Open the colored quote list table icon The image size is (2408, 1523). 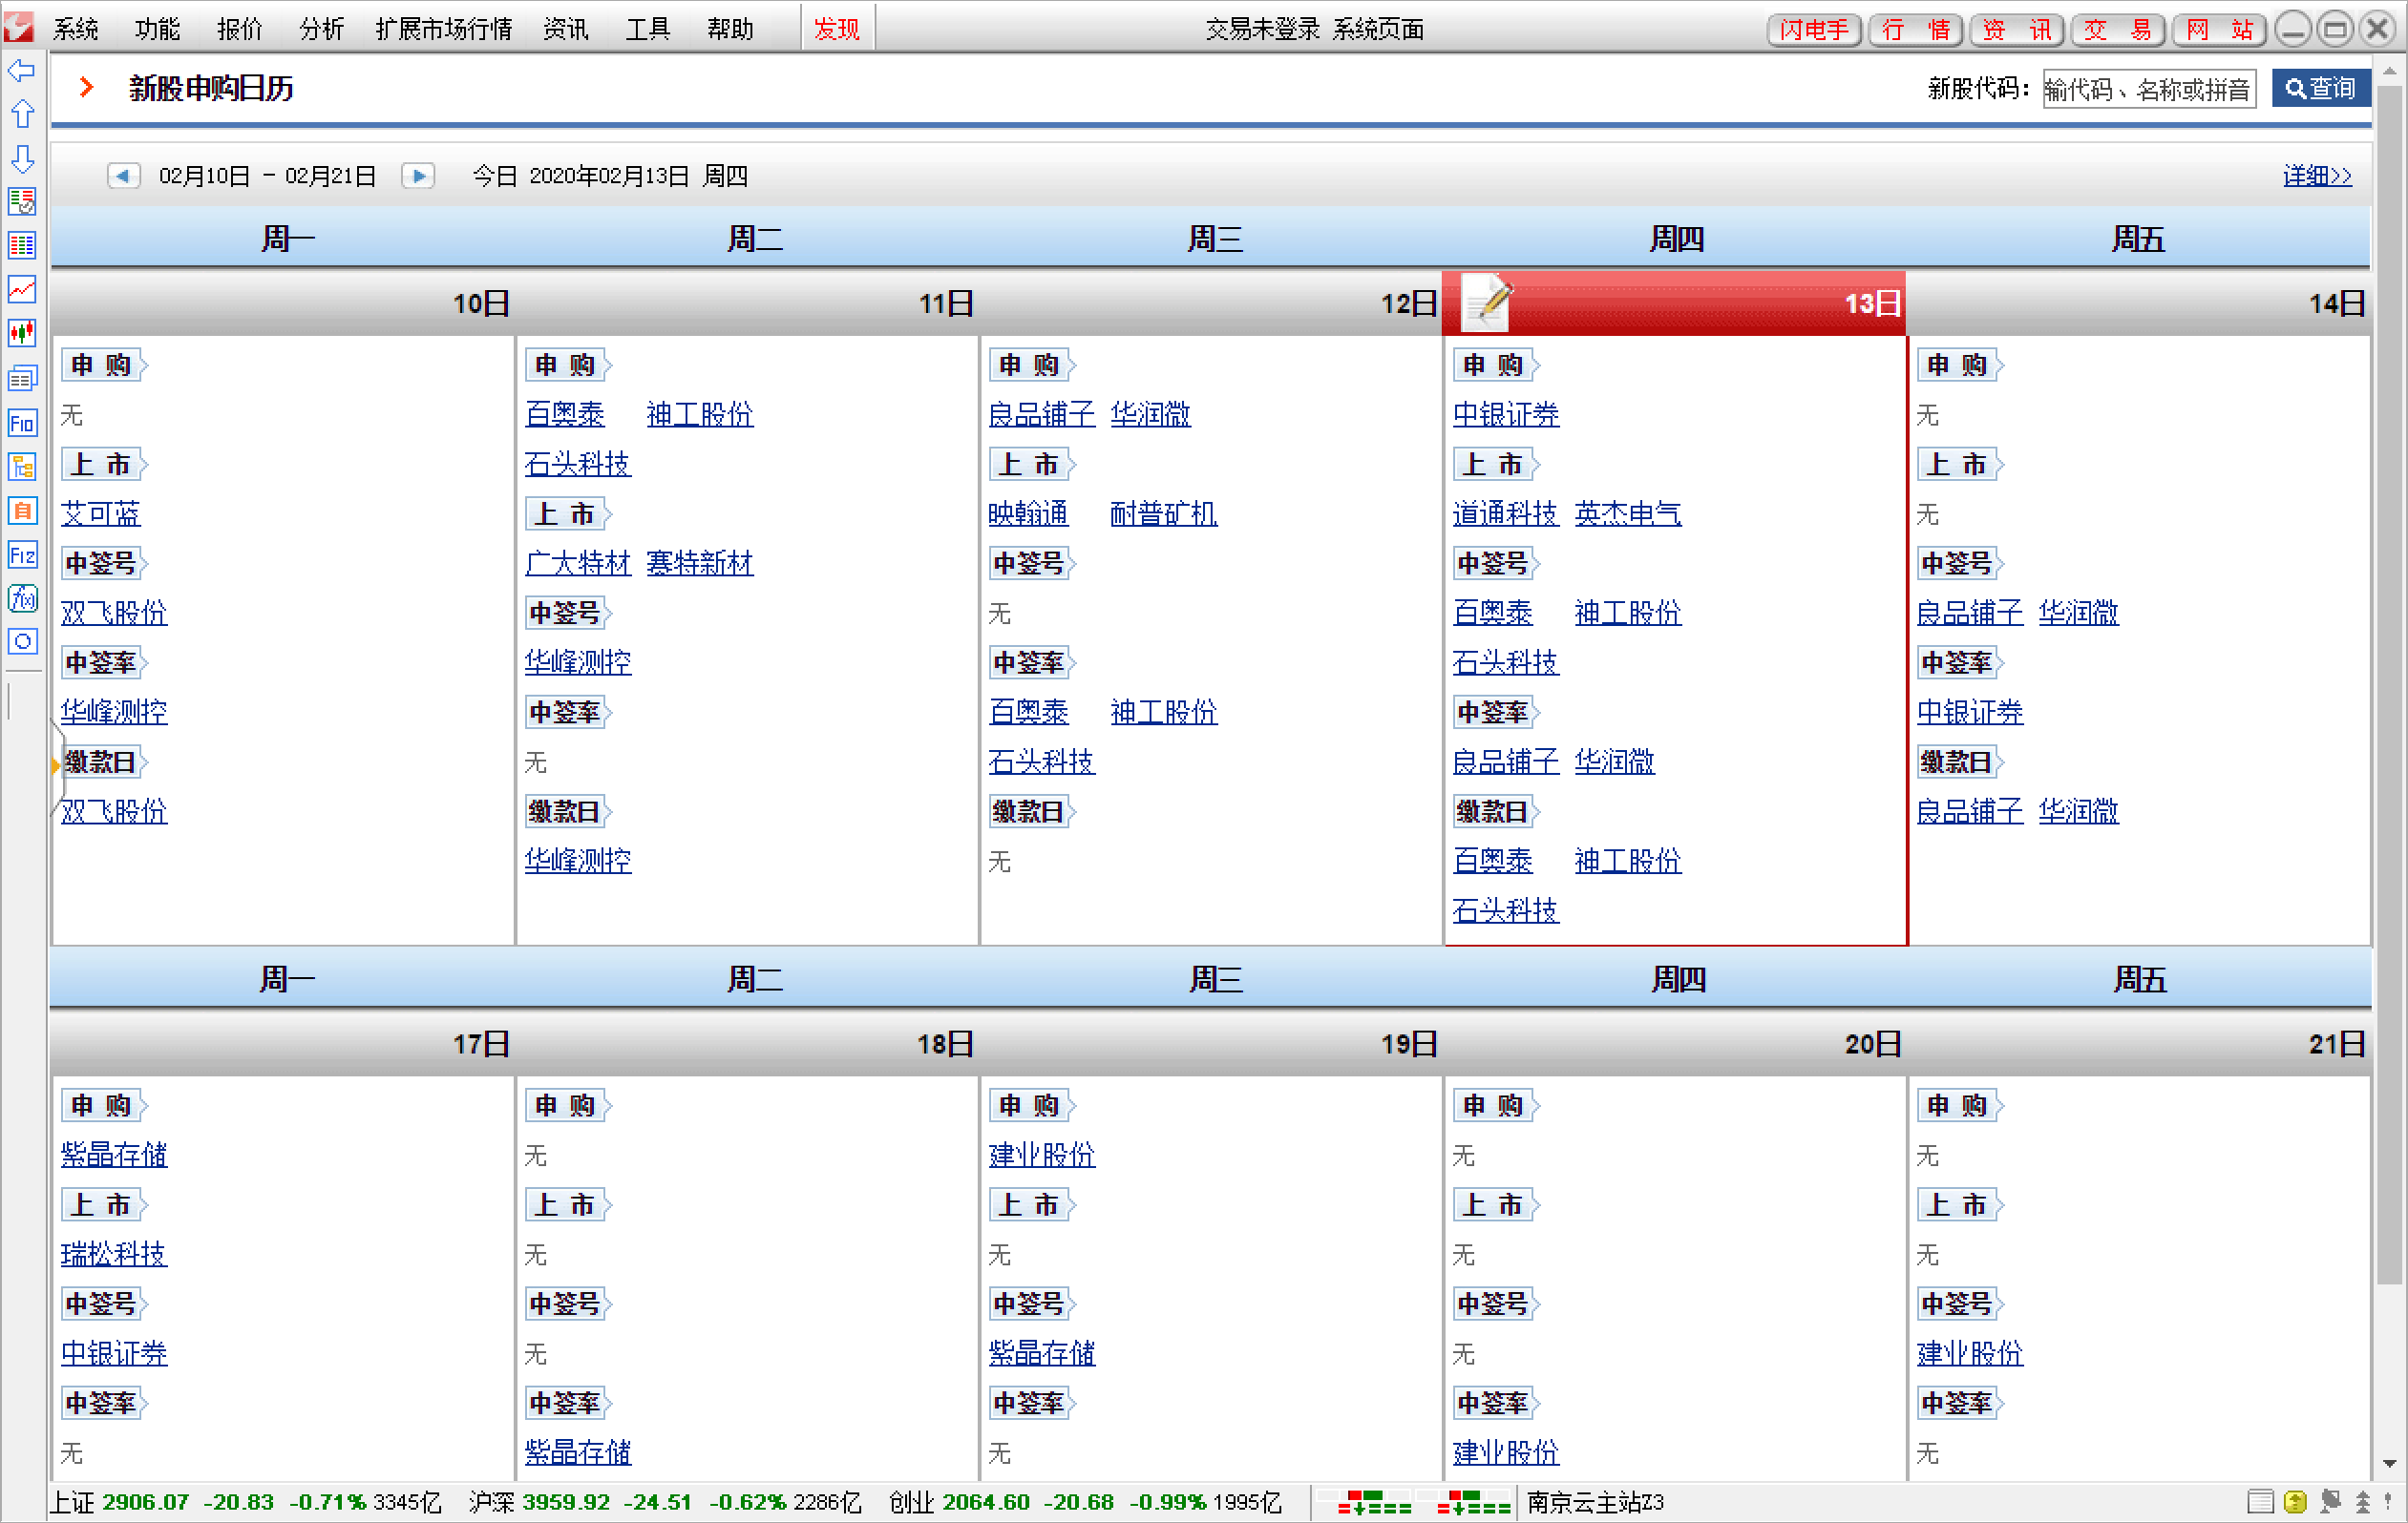21,246
